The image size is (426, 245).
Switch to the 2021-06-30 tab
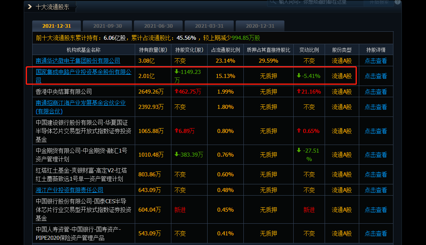(x=158, y=26)
